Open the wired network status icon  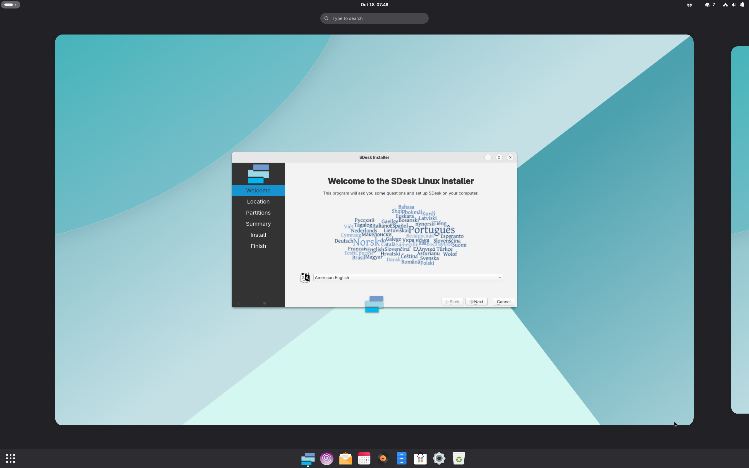click(725, 5)
